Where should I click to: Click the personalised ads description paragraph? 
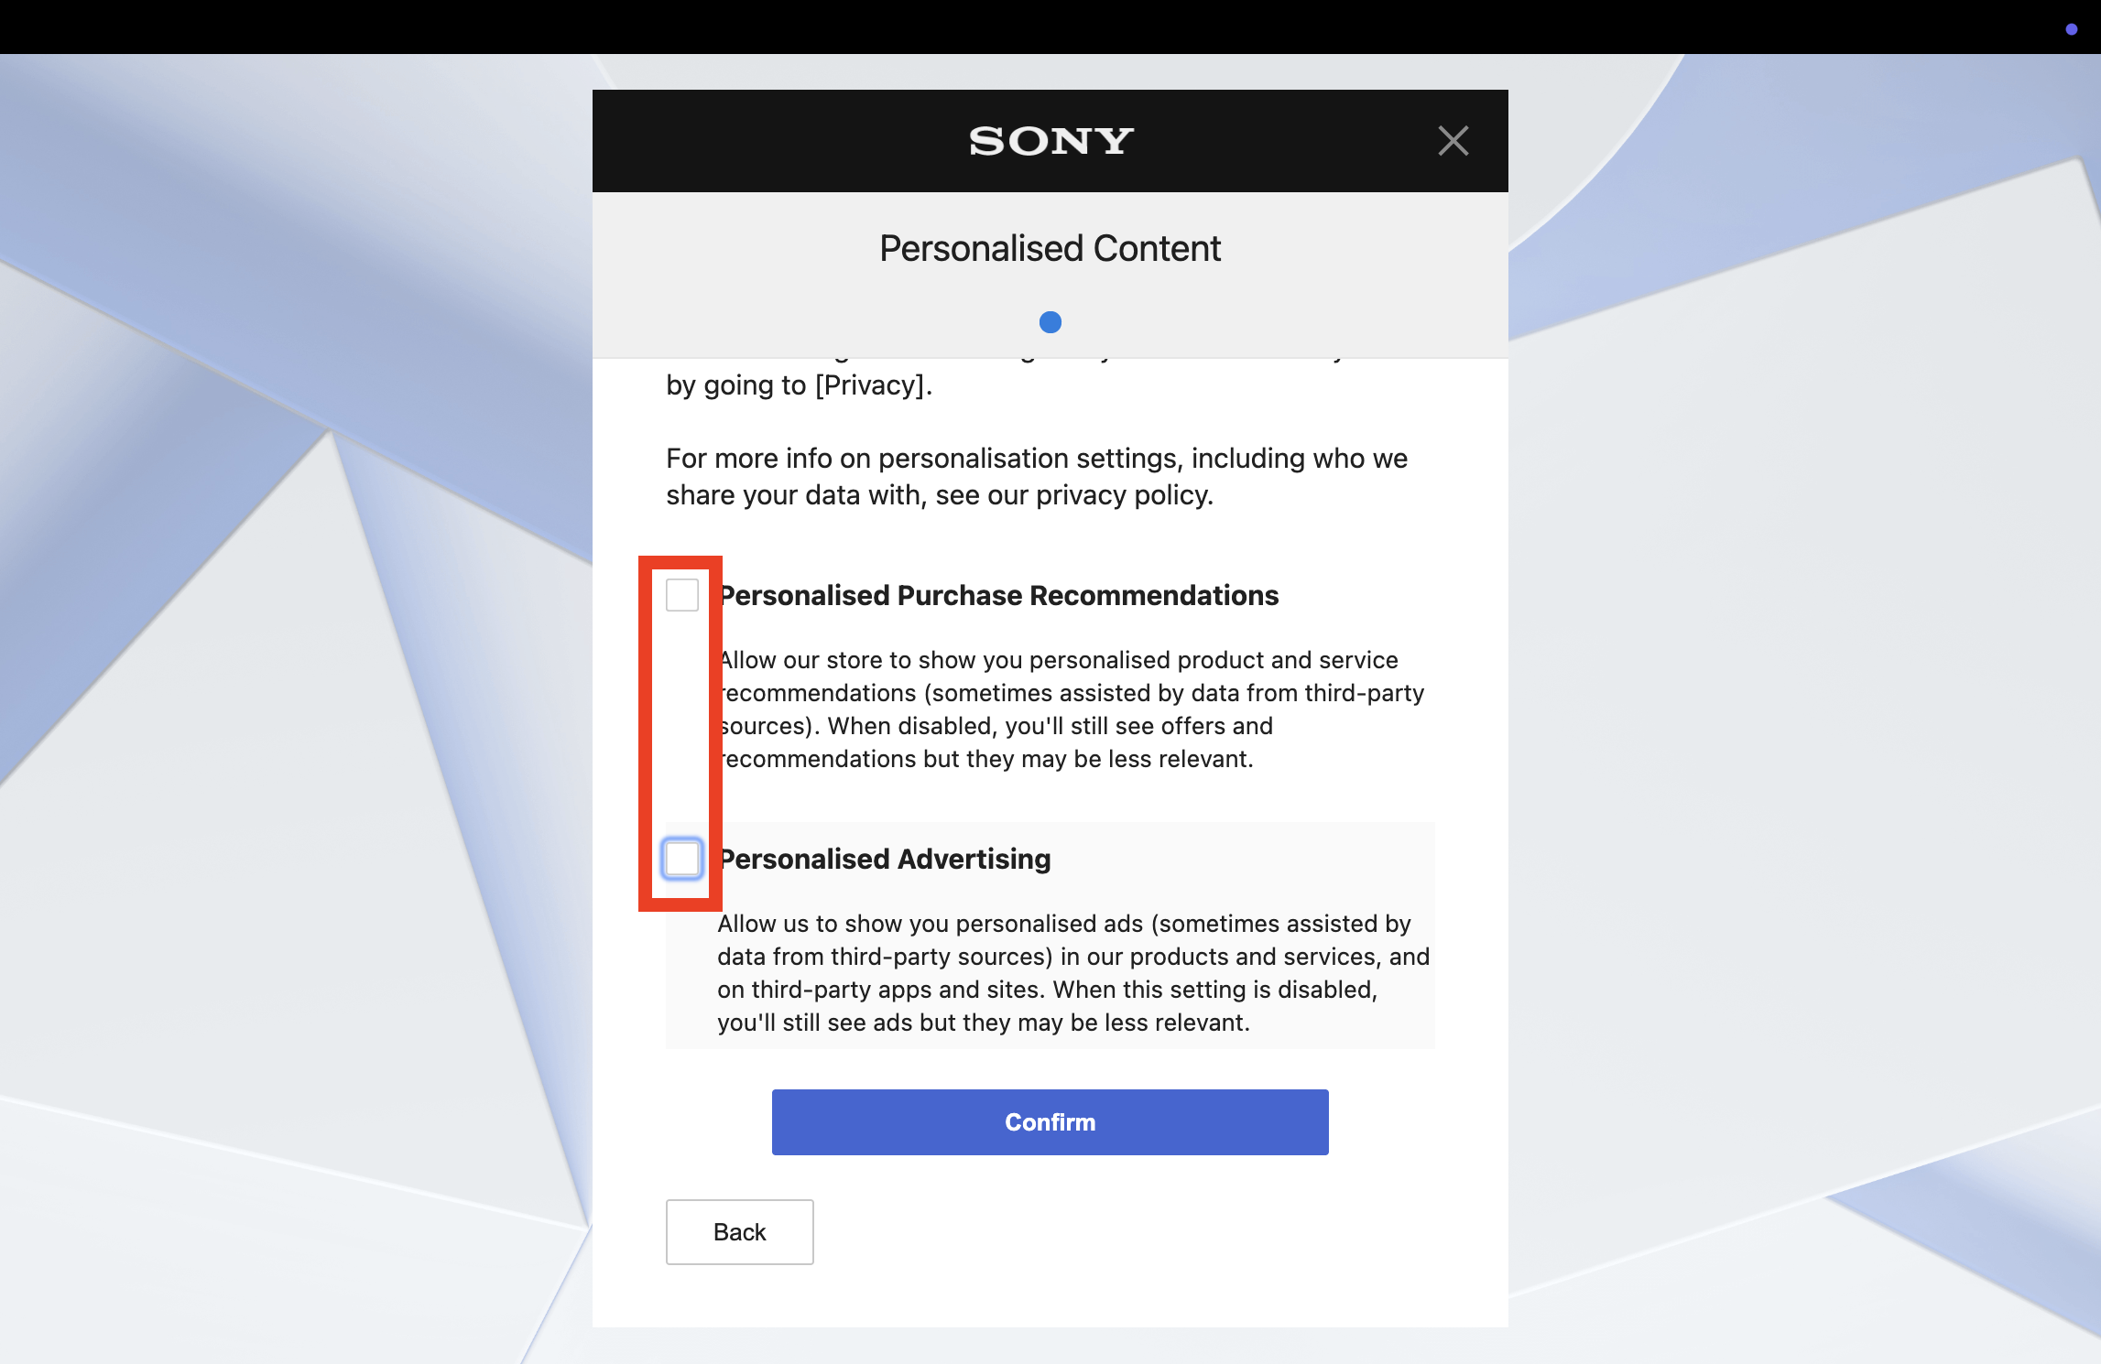(x=1072, y=973)
